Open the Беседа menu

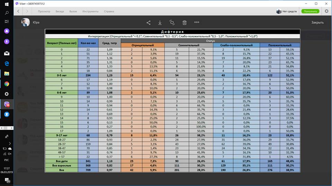coord(59,11)
